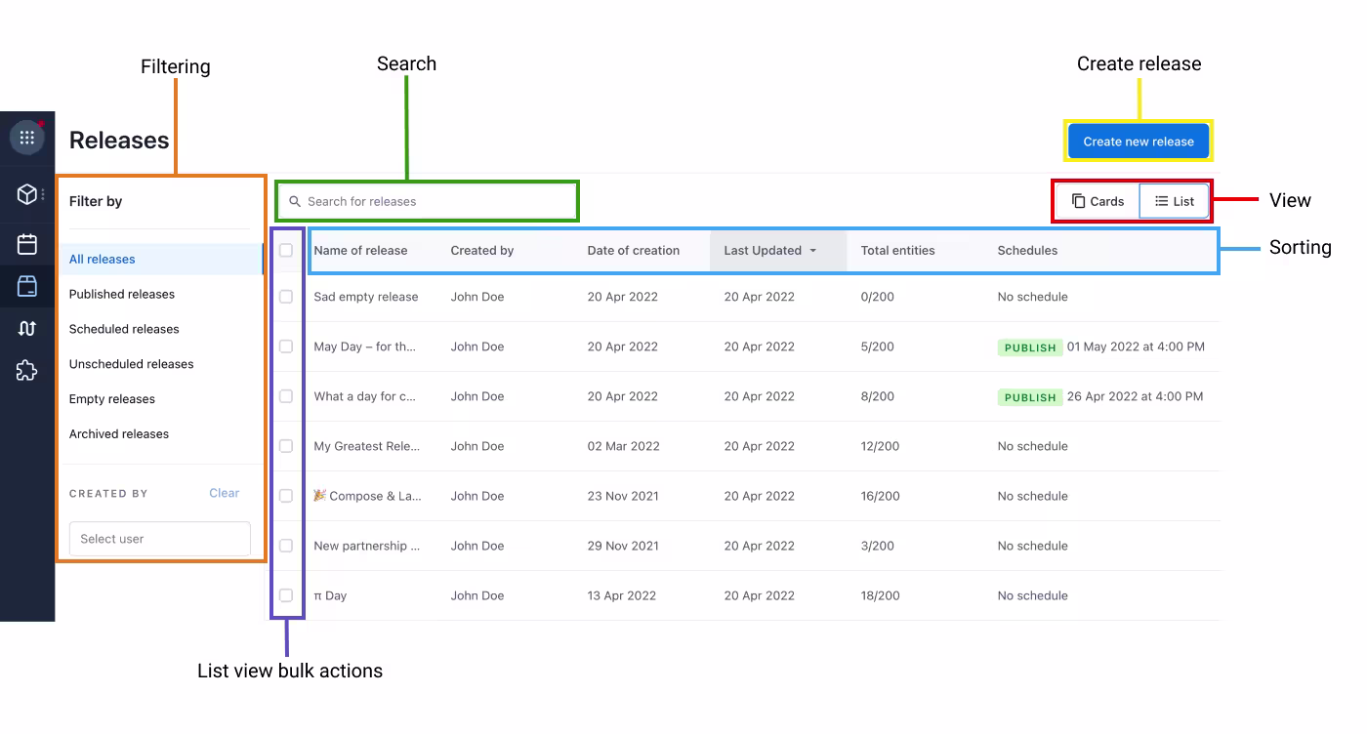Click the 23 Nov 2021 creation date

point(623,496)
